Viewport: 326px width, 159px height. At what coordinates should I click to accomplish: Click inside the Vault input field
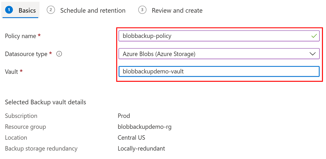219,71
